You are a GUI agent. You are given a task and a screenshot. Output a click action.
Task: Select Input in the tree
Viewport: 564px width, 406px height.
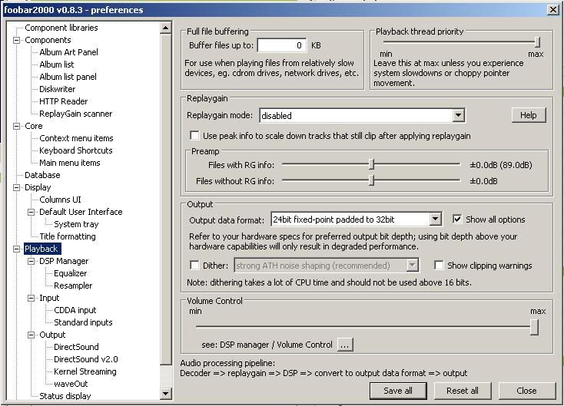tap(49, 299)
